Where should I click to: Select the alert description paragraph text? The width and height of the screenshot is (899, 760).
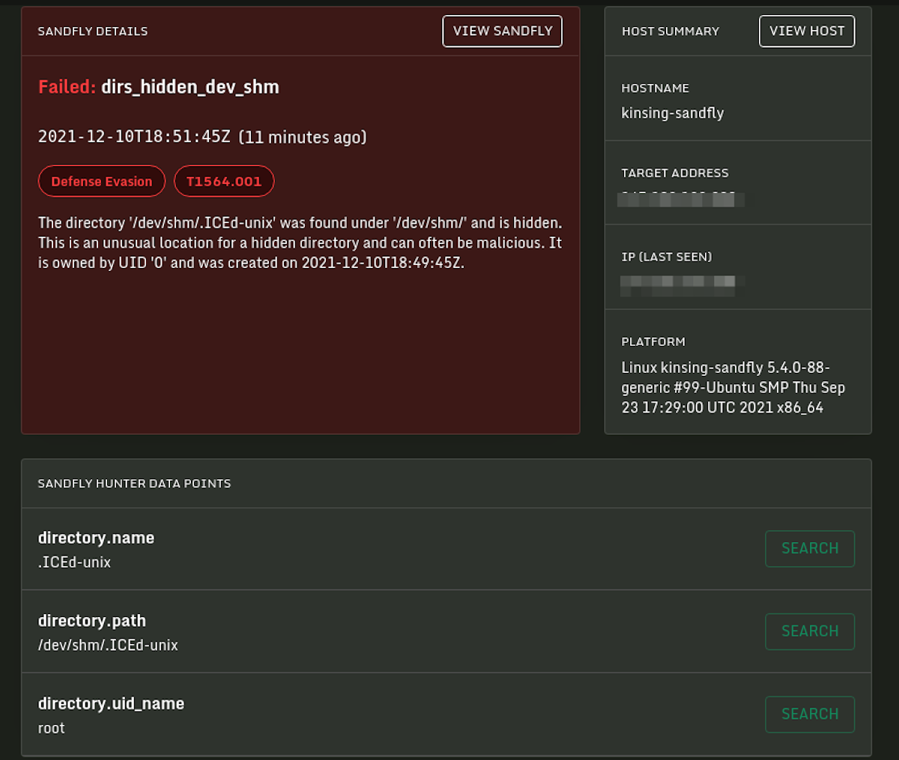pos(300,243)
